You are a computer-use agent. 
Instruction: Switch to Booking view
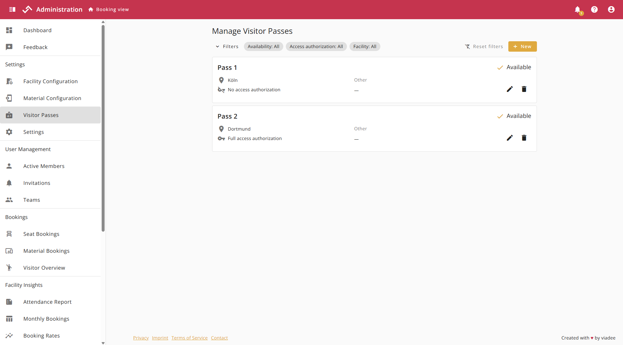pyautogui.click(x=109, y=9)
